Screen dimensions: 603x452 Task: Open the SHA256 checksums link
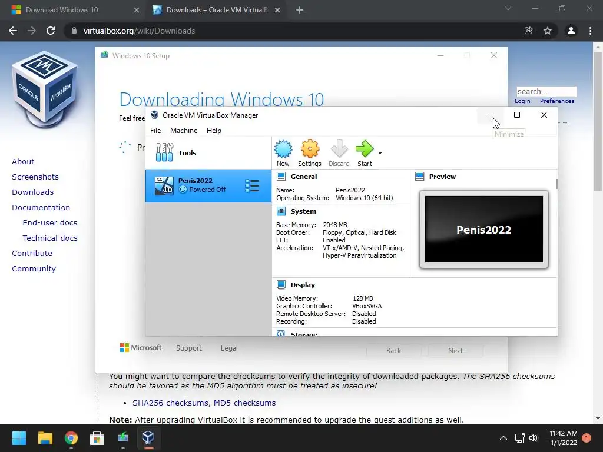point(171,403)
